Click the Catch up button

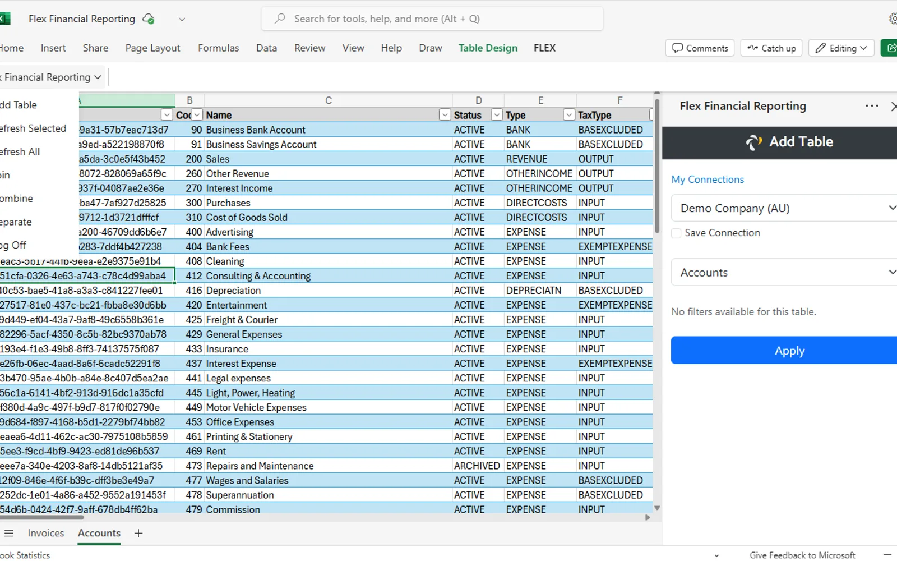tap(771, 48)
